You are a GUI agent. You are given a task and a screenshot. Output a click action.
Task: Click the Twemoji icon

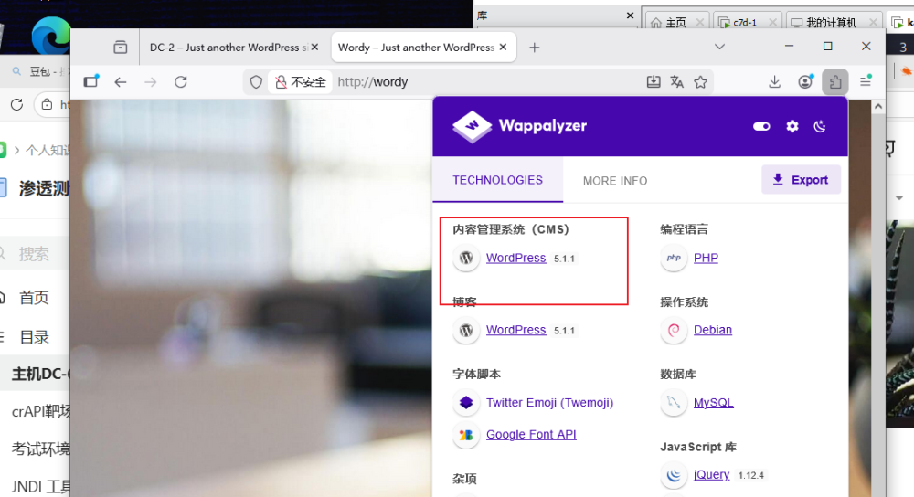tap(466, 403)
